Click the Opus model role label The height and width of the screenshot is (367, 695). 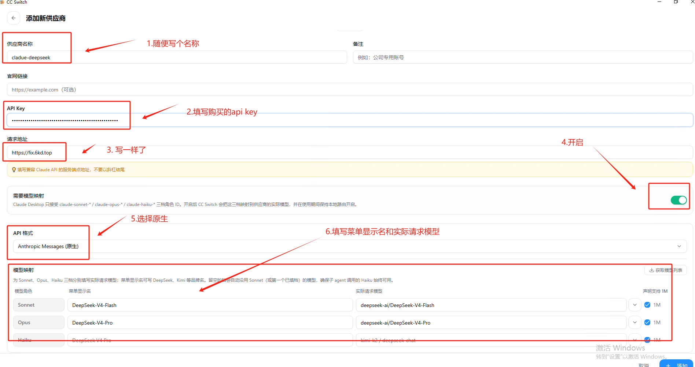point(39,322)
